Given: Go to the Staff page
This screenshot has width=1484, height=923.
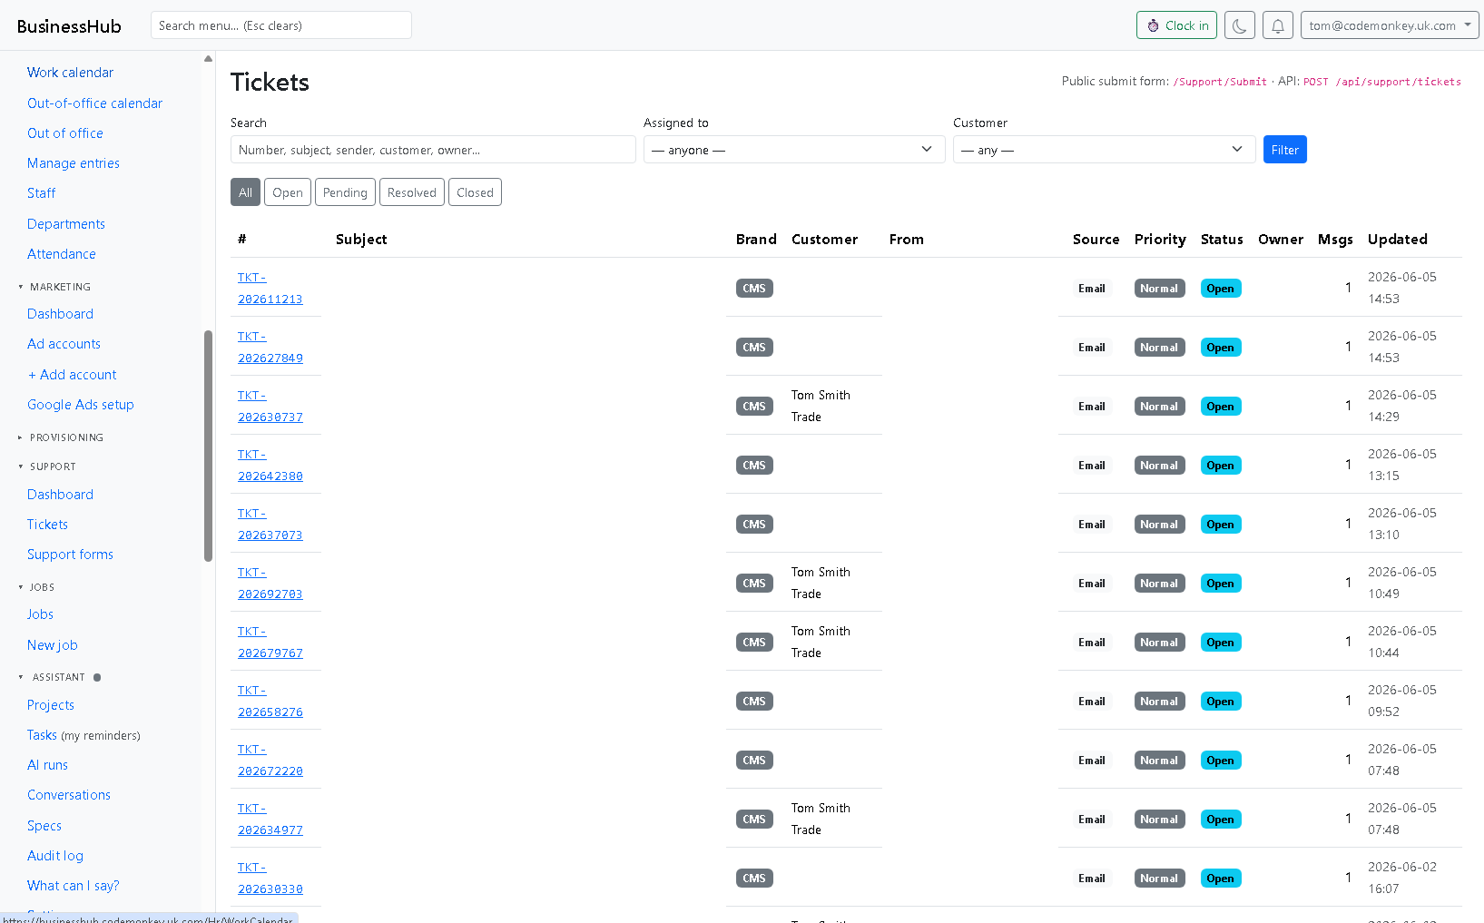Looking at the screenshot, I should tap(41, 193).
